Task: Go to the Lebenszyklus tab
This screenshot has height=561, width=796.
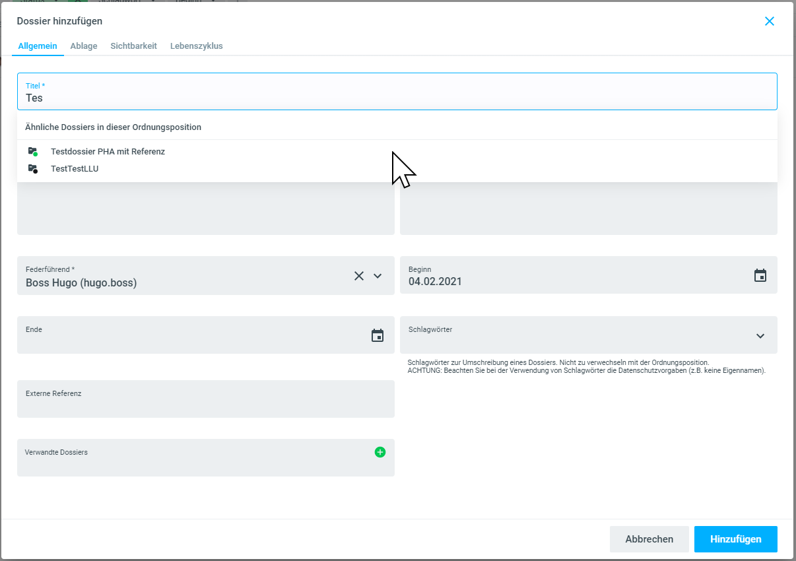Action: click(x=196, y=46)
